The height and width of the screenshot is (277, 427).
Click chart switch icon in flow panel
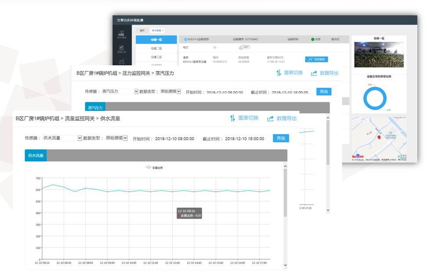232,118
